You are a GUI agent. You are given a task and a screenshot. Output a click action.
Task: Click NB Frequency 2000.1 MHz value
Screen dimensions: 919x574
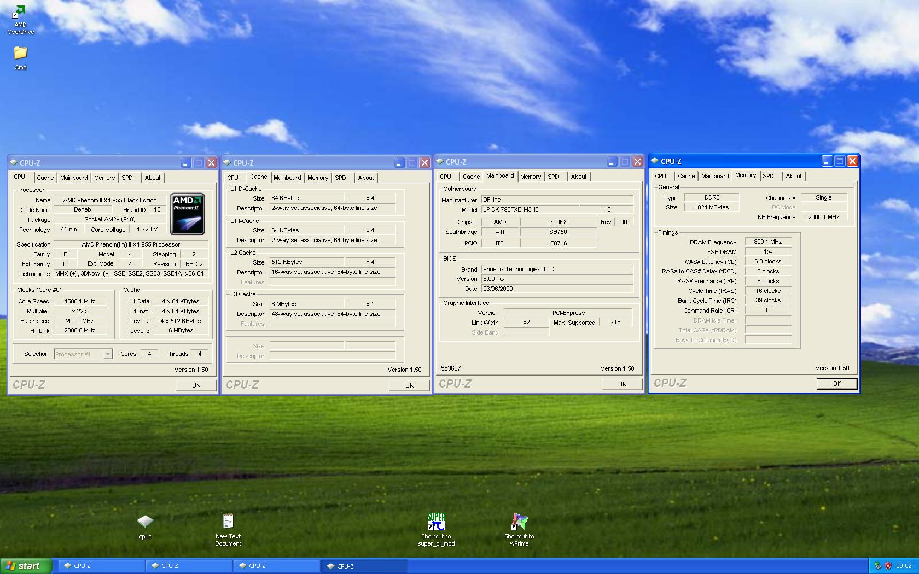[823, 217]
